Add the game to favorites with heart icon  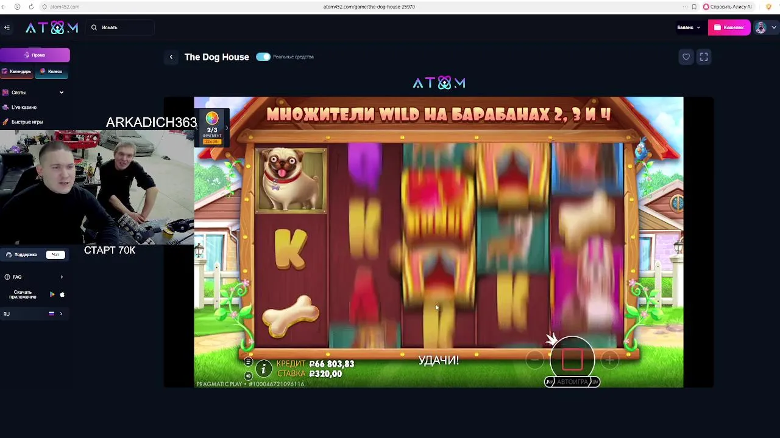click(686, 57)
